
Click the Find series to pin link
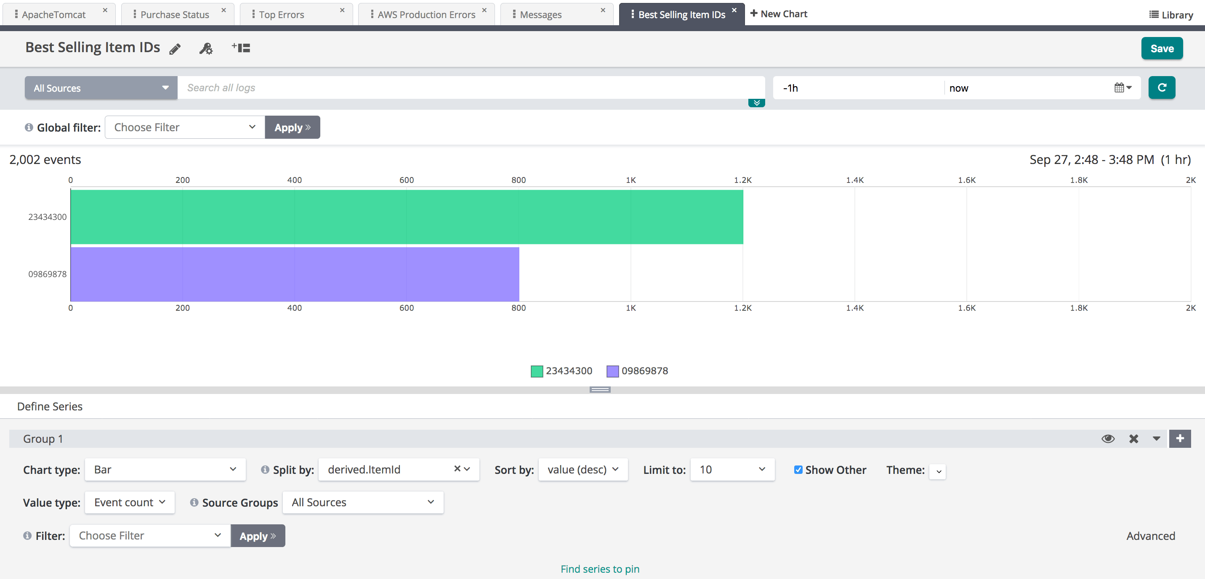[600, 569]
